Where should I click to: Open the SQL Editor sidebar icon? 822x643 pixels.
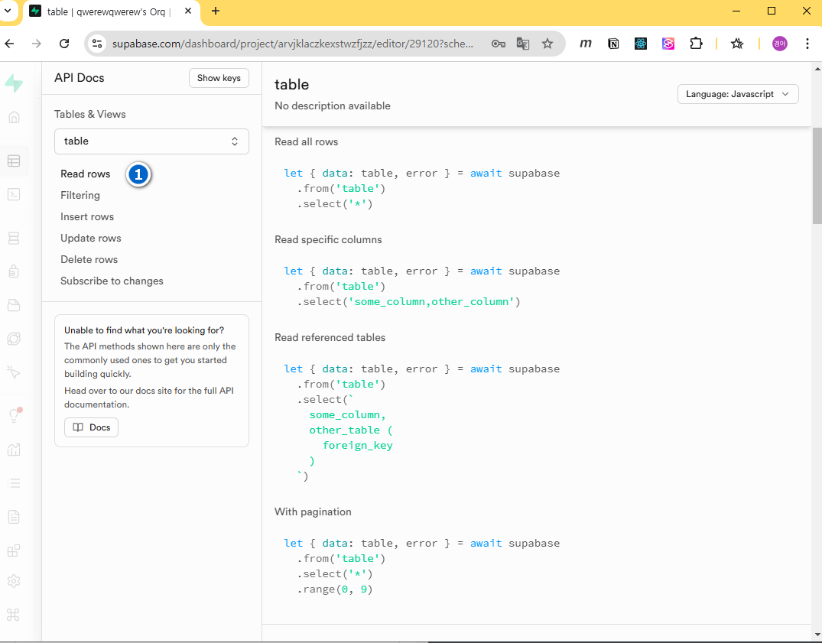coord(14,194)
